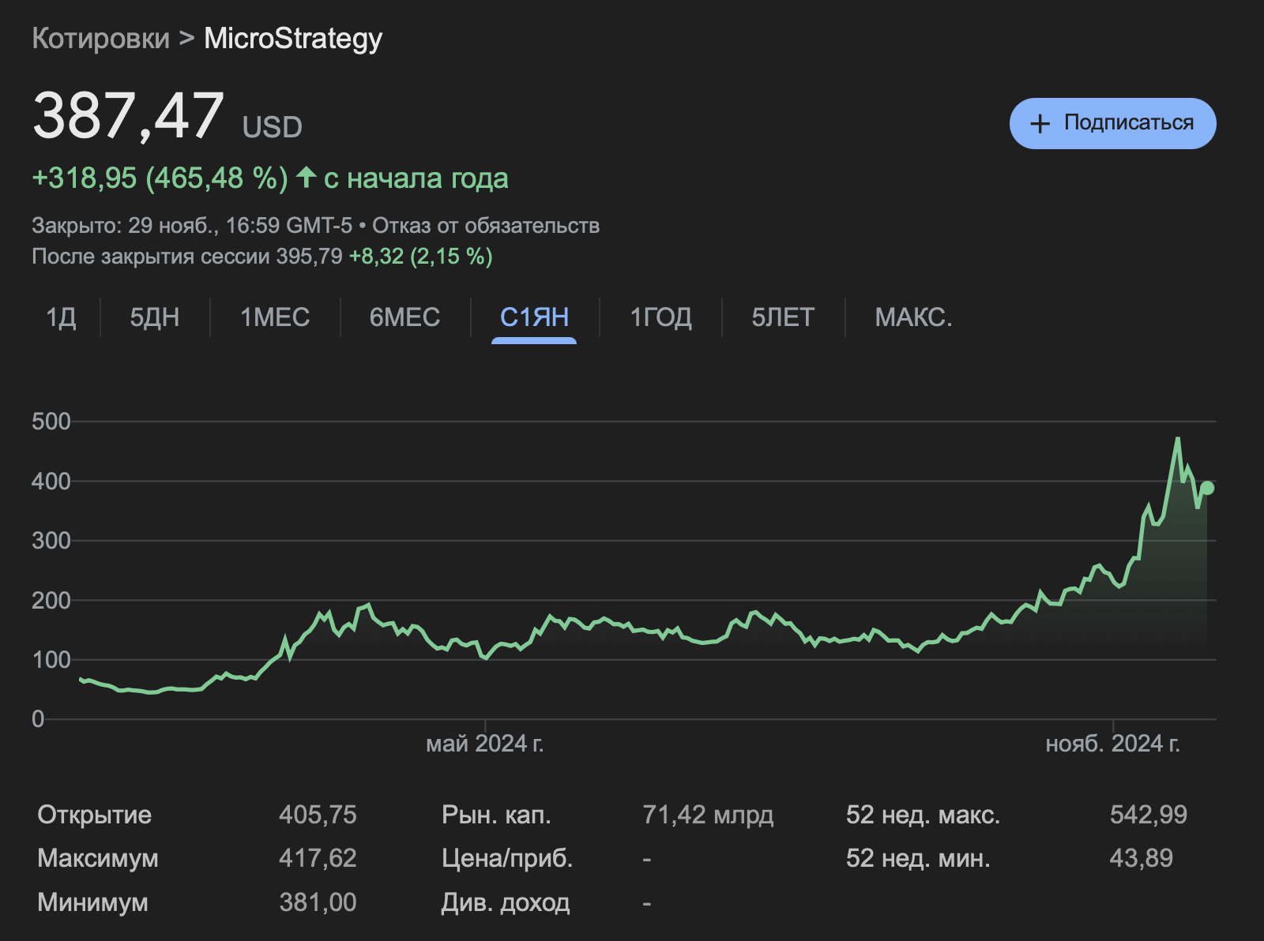This screenshot has width=1264, height=941.
Task: Click the Див. доход label
Action: point(506,902)
